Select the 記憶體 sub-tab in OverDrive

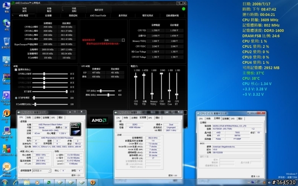48,15
